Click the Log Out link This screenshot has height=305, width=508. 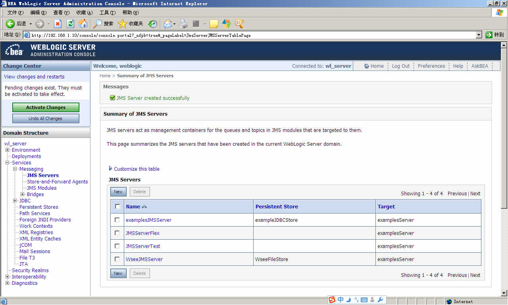401,66
